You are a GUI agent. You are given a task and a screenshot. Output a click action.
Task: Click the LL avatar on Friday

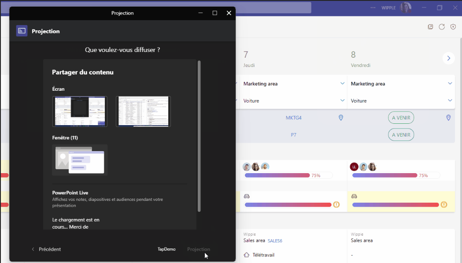tap(354, 167)
